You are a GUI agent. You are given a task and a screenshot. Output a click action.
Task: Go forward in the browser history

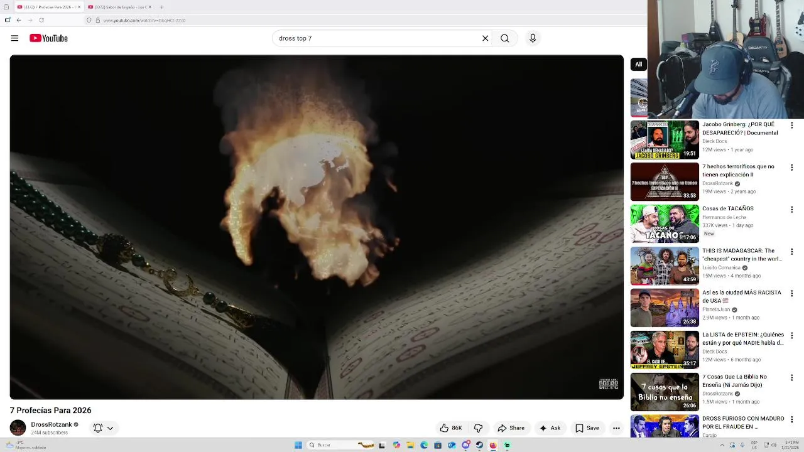click(x=30, y=20)
